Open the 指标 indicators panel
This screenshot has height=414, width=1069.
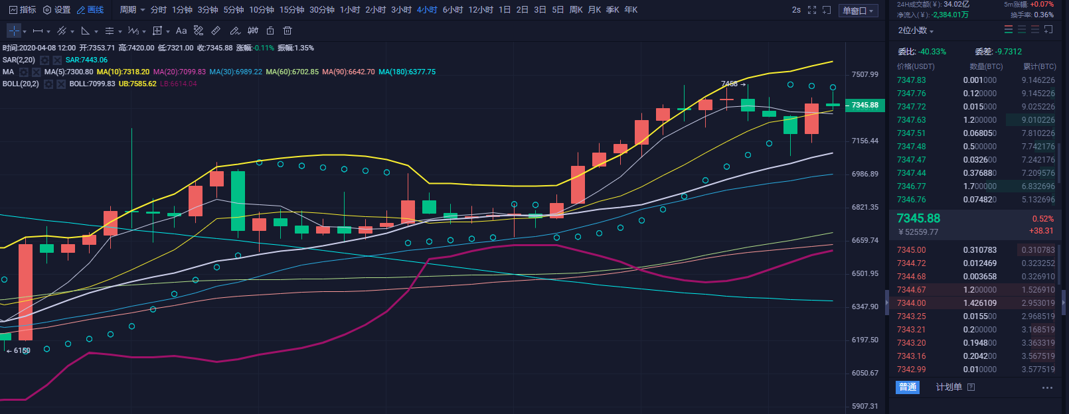(23, 10)
